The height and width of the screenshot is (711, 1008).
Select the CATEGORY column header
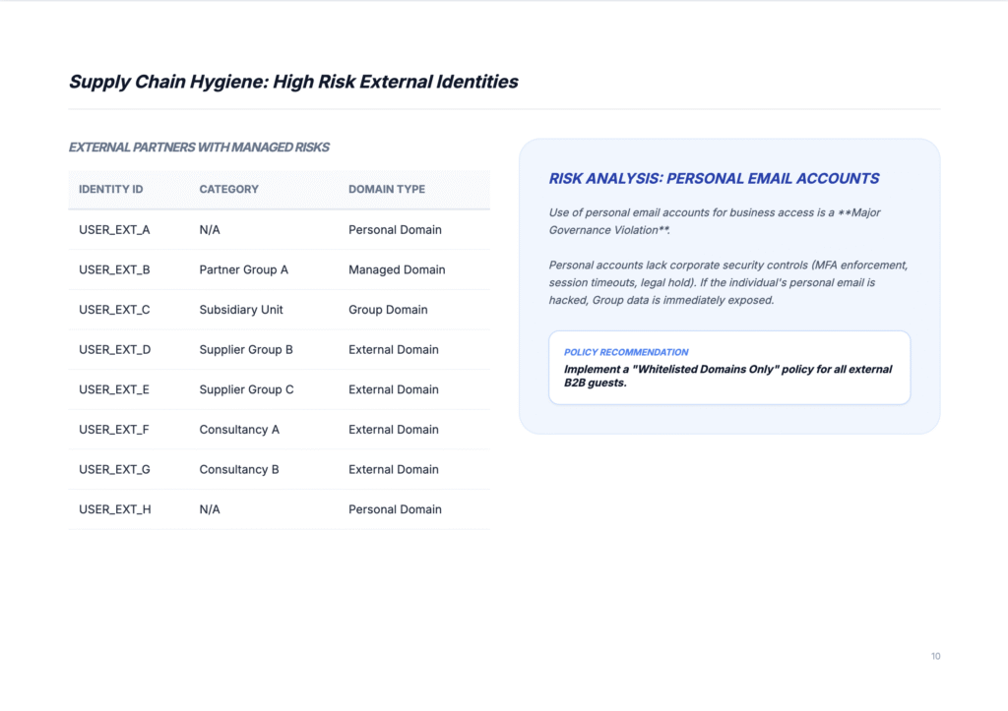(x=226, y=189)
